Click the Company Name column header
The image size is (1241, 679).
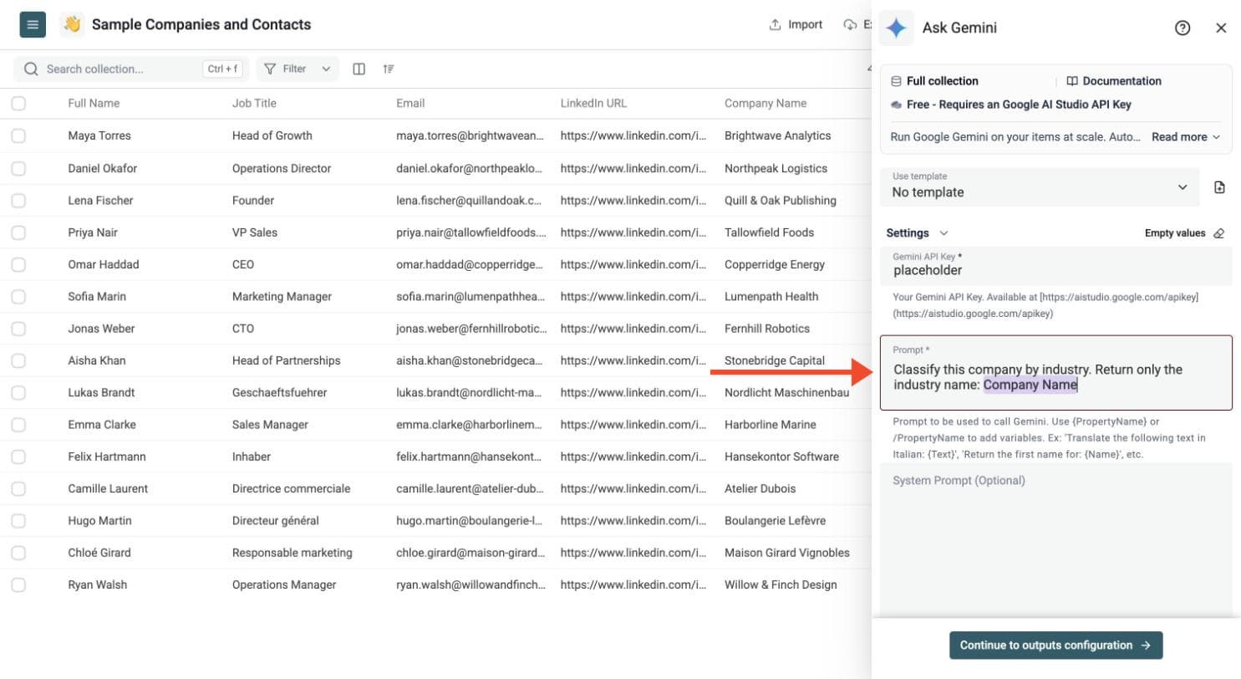click(765, 104)
